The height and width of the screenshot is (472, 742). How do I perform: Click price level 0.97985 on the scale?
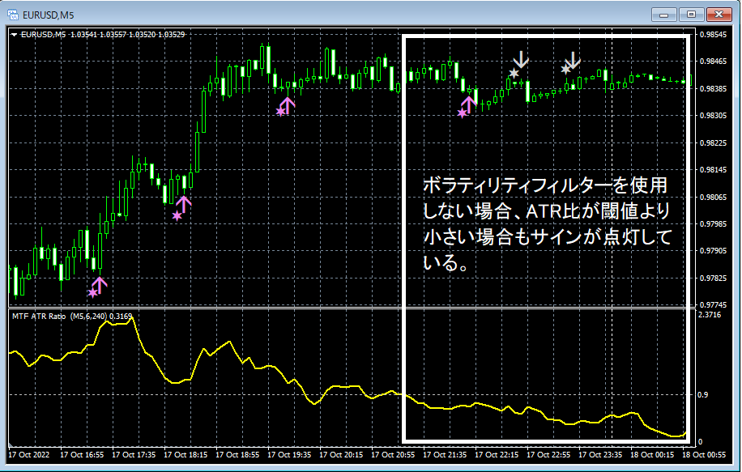click(x=713, y=223)
